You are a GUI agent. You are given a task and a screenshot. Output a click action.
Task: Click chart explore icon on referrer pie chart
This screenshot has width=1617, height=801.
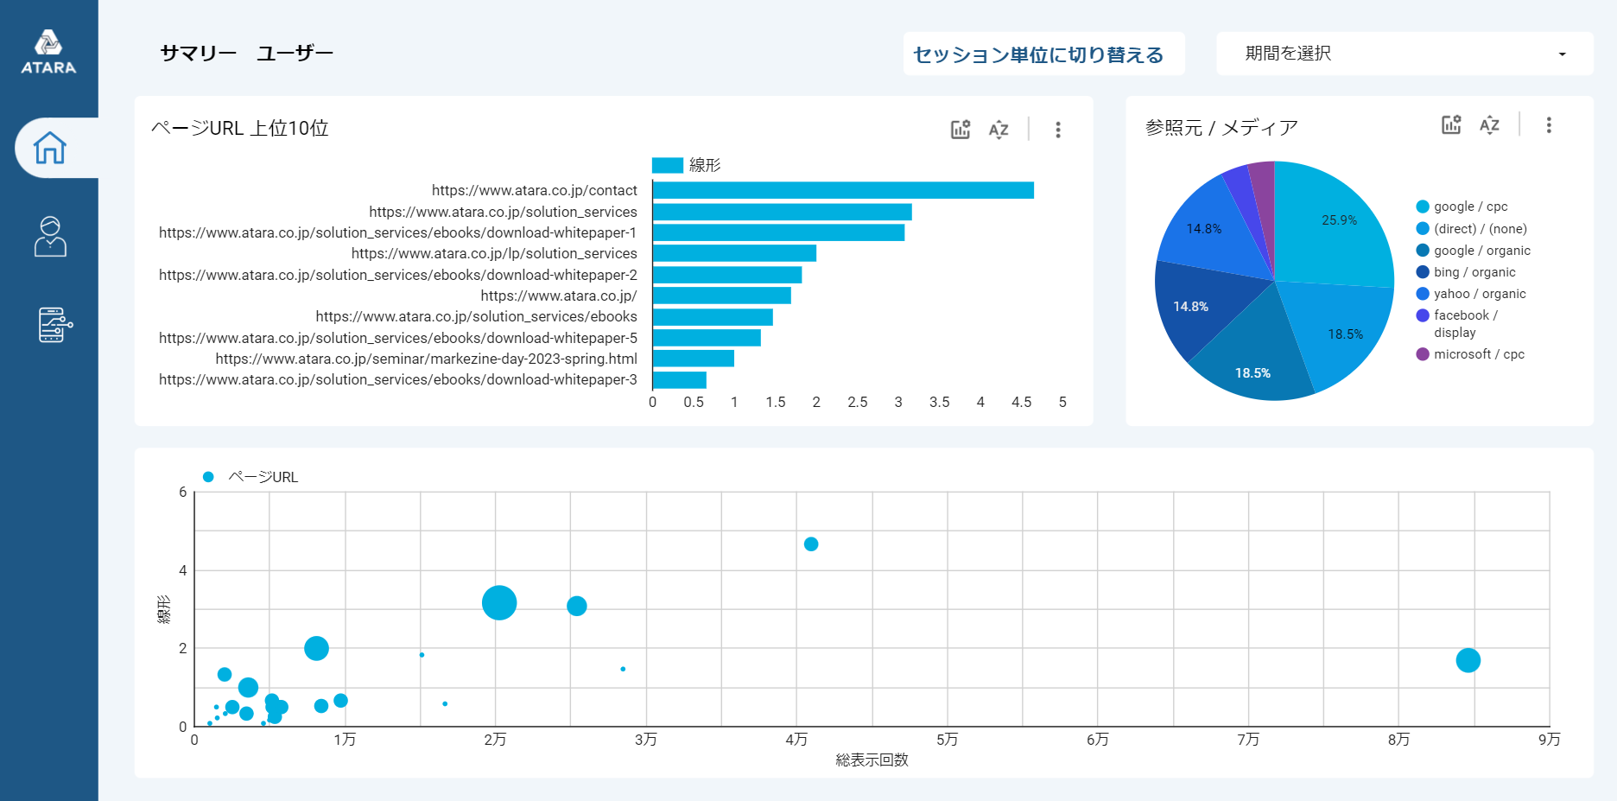point(1451,125)
